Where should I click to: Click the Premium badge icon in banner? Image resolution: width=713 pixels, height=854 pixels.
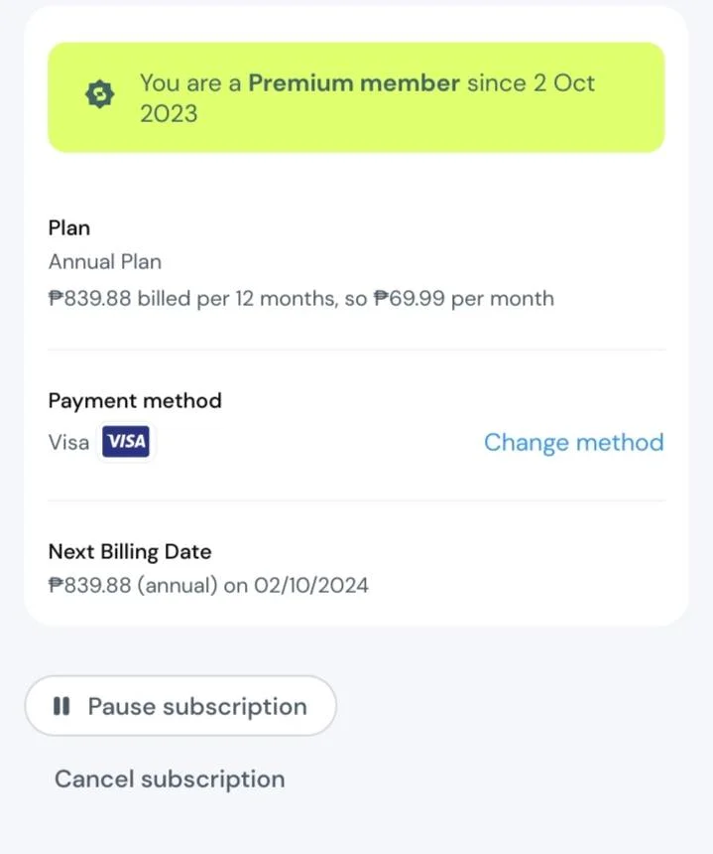[x=100, y=94]
